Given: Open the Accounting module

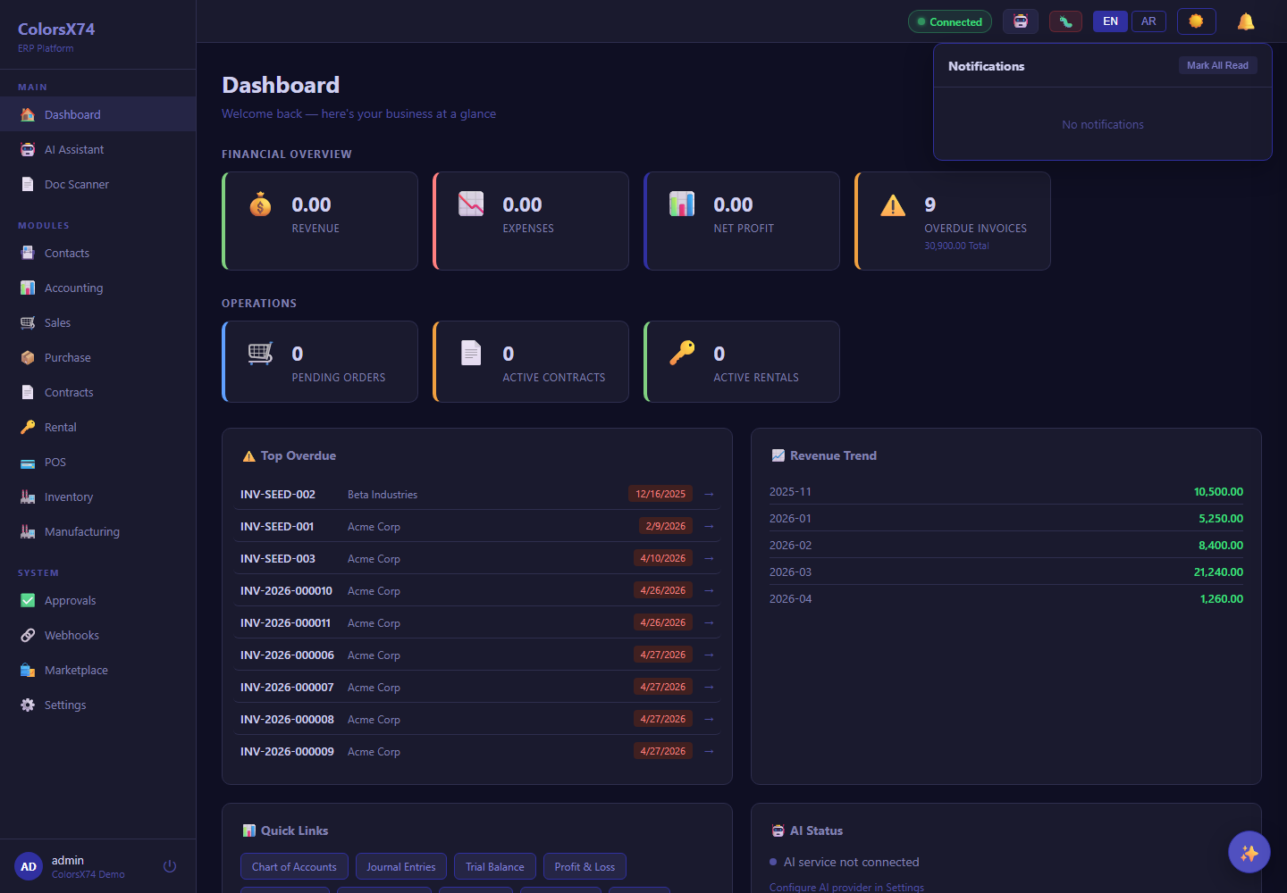Looking at the screenshot, I should [98, 288].
